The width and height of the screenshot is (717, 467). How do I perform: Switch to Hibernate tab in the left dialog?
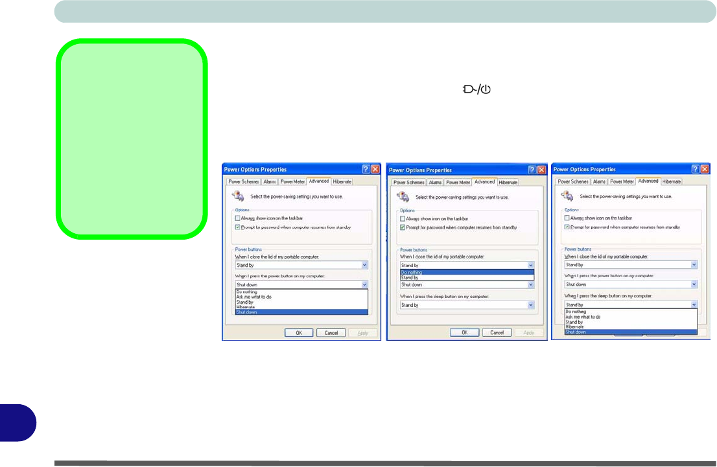[342, 181]
